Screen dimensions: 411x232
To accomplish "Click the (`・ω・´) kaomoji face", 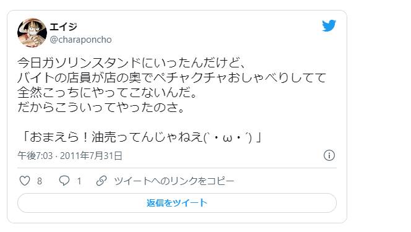I will click(x=228, y=137).
